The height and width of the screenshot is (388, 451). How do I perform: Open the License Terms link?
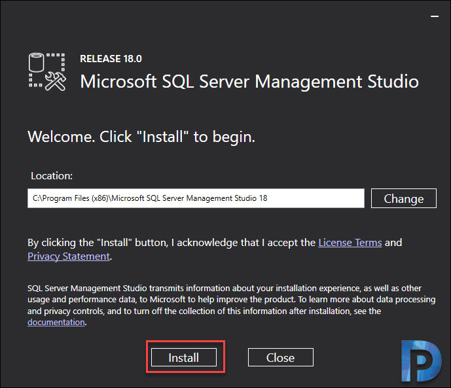tap(350, 243)
